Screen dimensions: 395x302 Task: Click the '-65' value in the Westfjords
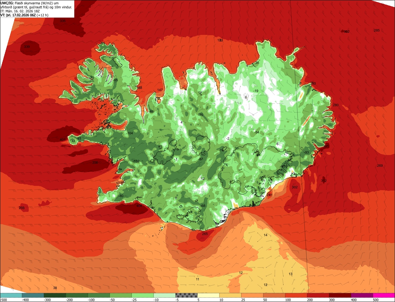coord(115,80)
